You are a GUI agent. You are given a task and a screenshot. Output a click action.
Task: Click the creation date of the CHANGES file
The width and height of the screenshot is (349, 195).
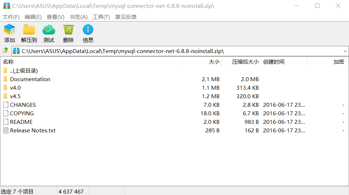point(284,105)
